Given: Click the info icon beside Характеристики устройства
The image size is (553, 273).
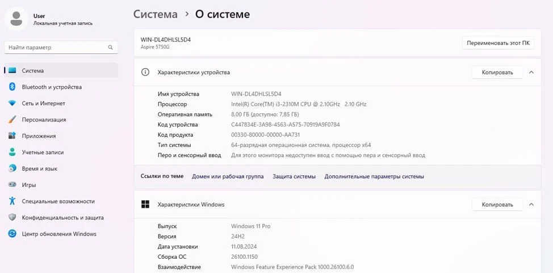Looking at the screenshot, I should pyautogui.click(x=145, y=72).
